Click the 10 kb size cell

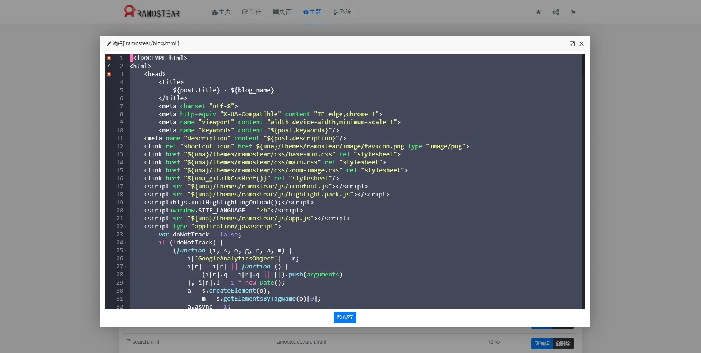pos(494,342)
